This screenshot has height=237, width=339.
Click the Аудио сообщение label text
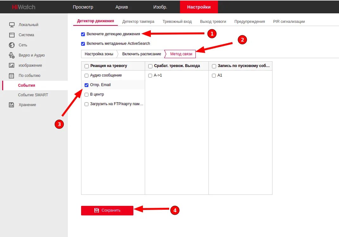[x=106, y=75]
